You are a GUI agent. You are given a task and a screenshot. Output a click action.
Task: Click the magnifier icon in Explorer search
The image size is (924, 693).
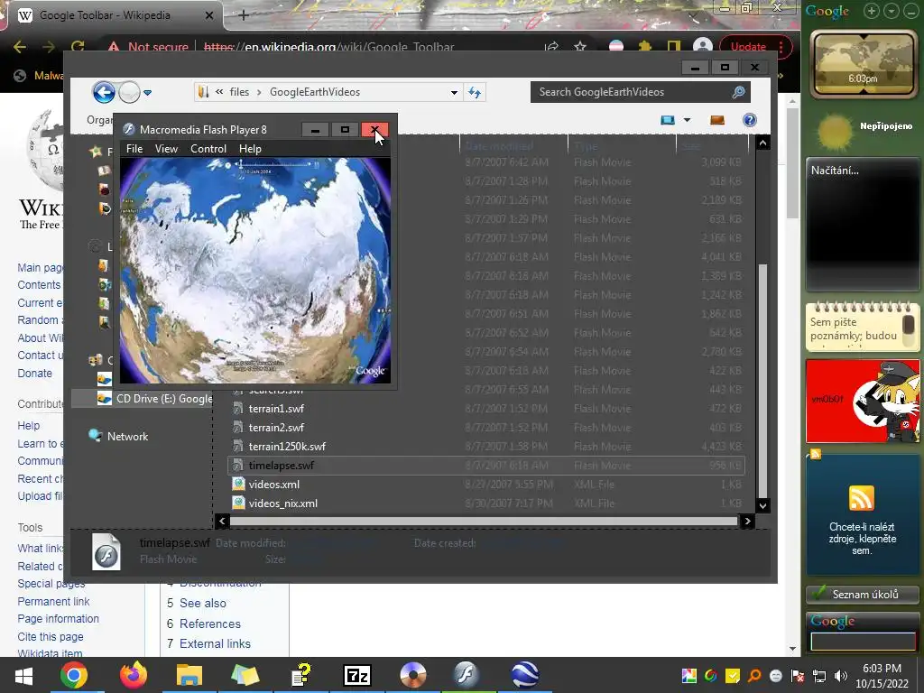[738, 92]
